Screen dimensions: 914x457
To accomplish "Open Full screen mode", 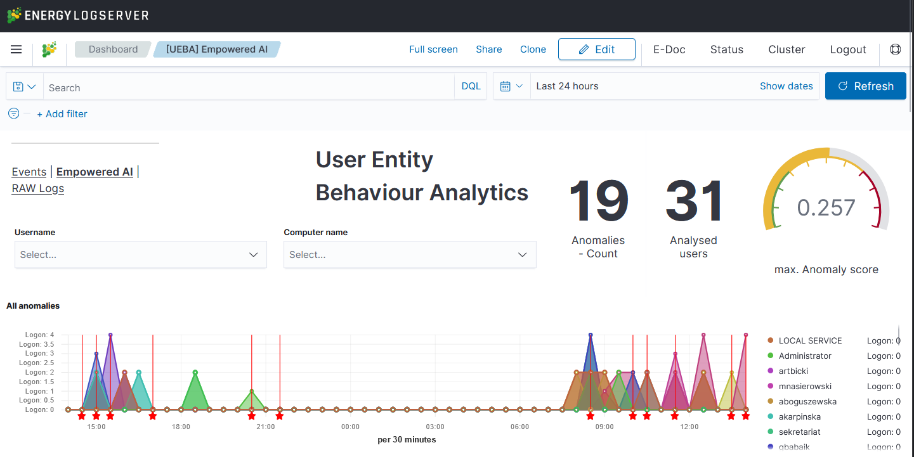I will (433, 49).
